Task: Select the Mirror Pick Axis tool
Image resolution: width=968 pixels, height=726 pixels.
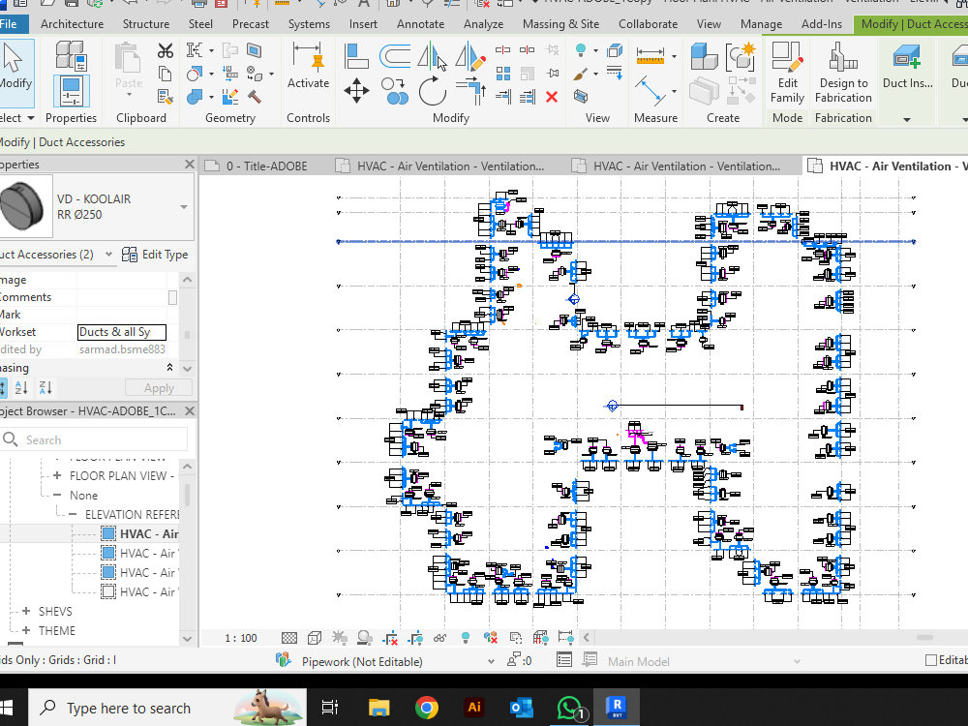Action: pos(432,56)
